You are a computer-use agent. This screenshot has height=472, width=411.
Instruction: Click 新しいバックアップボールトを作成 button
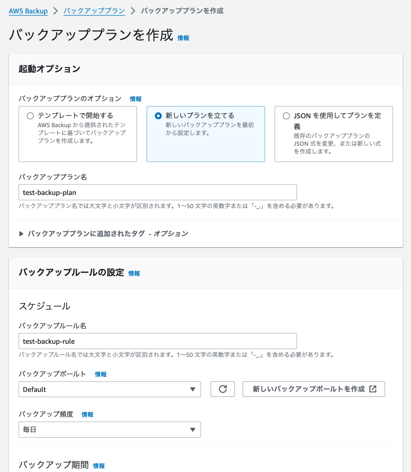[313, 389]
